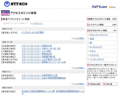The width and height of the screenshot is (118, 97).
Task: Open 一覧 for おすすめスポット情報
Action: [115, 30]
